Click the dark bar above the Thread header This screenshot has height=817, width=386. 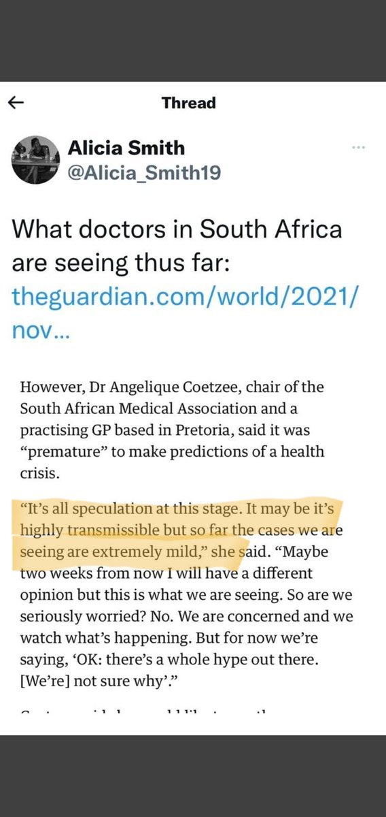(x=193, y=41)
